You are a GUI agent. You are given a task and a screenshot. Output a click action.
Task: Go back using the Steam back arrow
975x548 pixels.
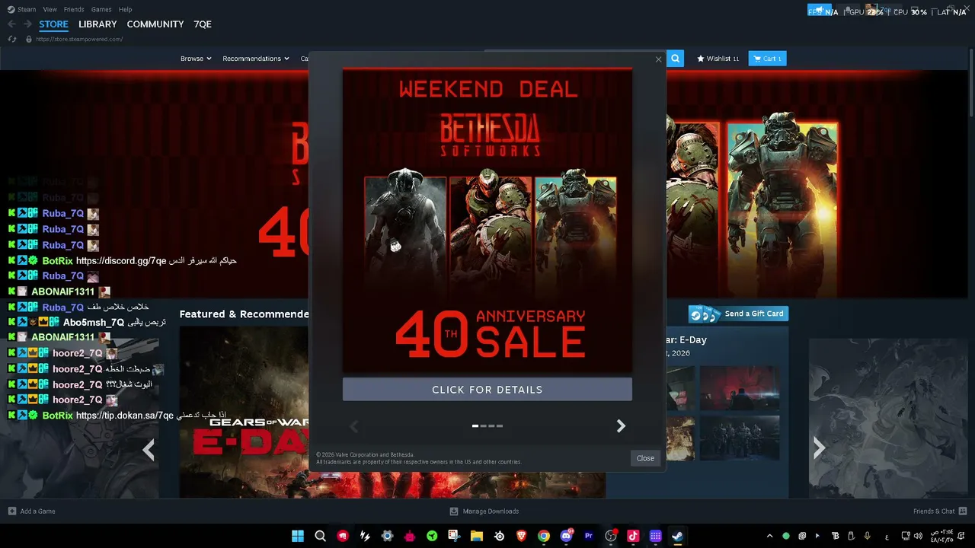tap(11, 24)
